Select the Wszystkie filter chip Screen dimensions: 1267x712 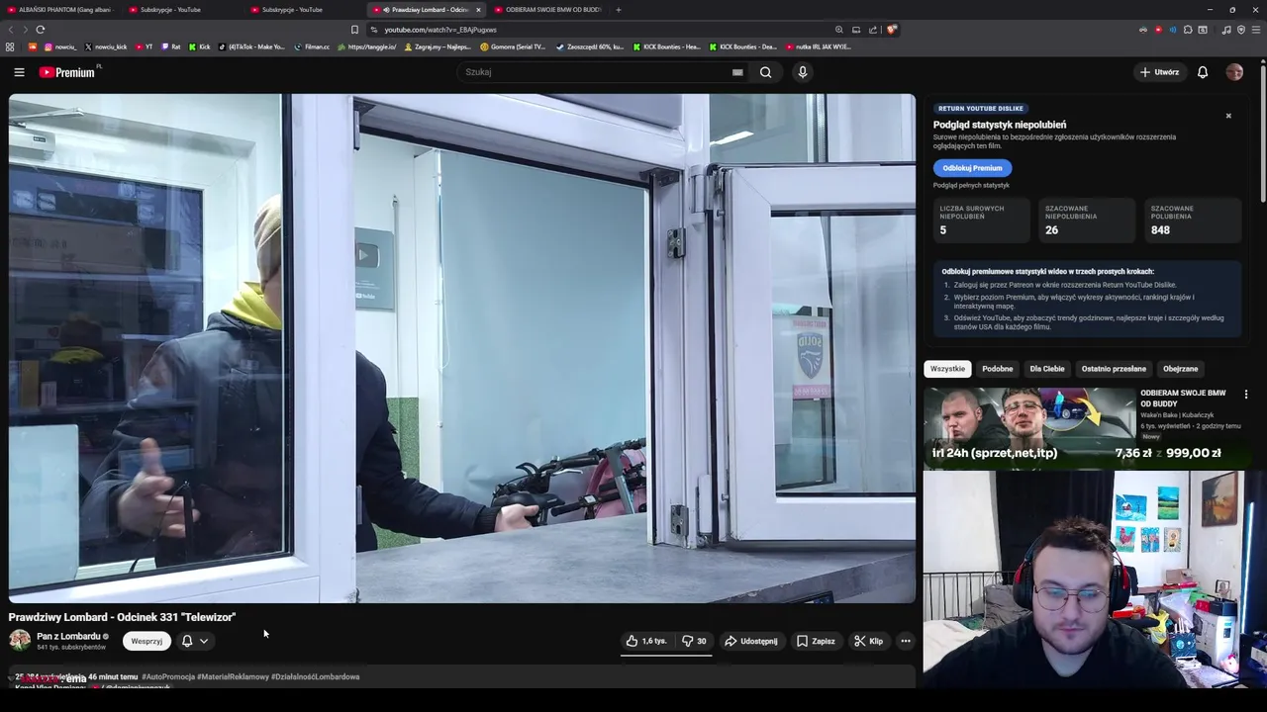(x=947, y=369)
